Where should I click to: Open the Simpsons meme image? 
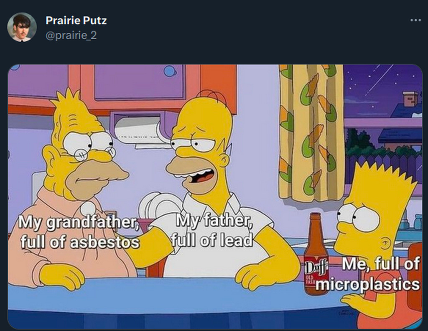[x=215, y=196]
